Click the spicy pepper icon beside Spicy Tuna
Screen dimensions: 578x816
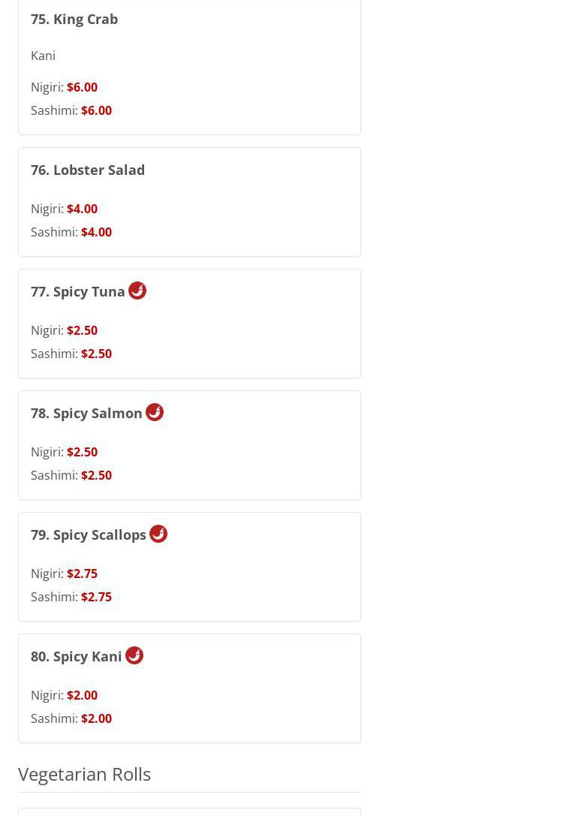pos(137,291)
